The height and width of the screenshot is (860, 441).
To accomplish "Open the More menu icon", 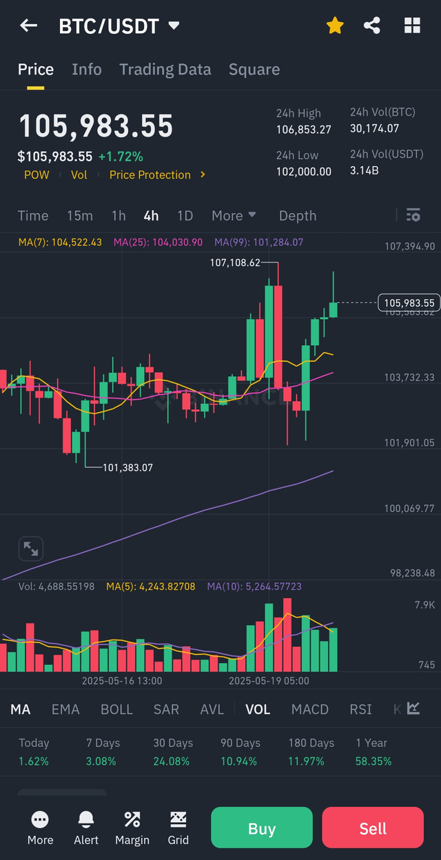I will [40, 828].
